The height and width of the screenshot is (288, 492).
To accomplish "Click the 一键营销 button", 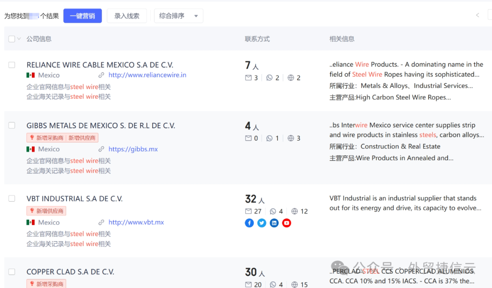I will 82,15.
